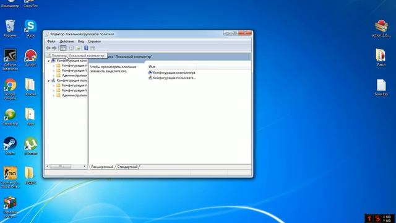Screen dimensions: 396x223
Task: Open the Действие menu
Action: 67,42
